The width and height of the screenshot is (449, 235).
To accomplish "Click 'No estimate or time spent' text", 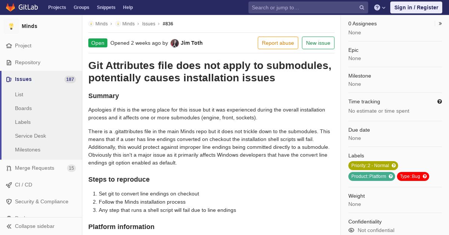I will click(379, 111).
